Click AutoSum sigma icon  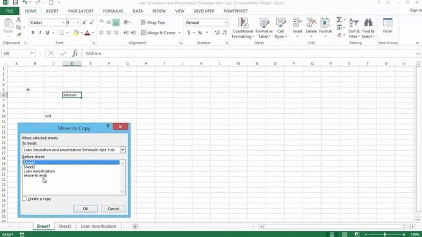(x=339, y=20)
